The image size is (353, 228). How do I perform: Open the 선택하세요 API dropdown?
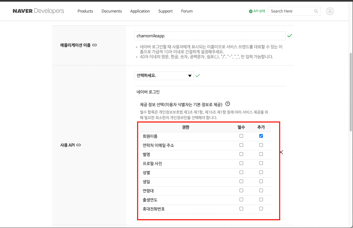click(x=164, y=76)
